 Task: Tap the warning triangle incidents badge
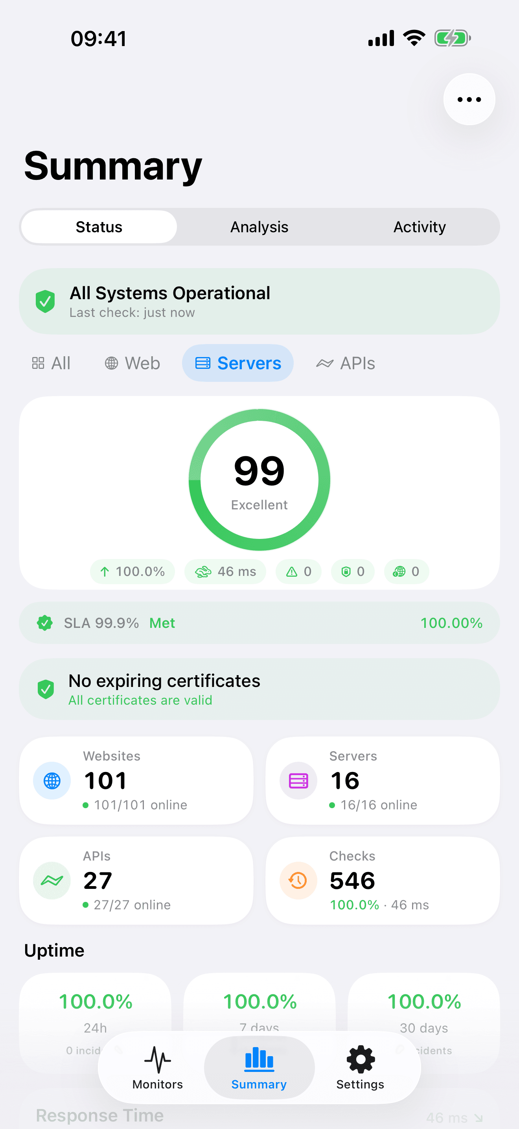(298, 572)
